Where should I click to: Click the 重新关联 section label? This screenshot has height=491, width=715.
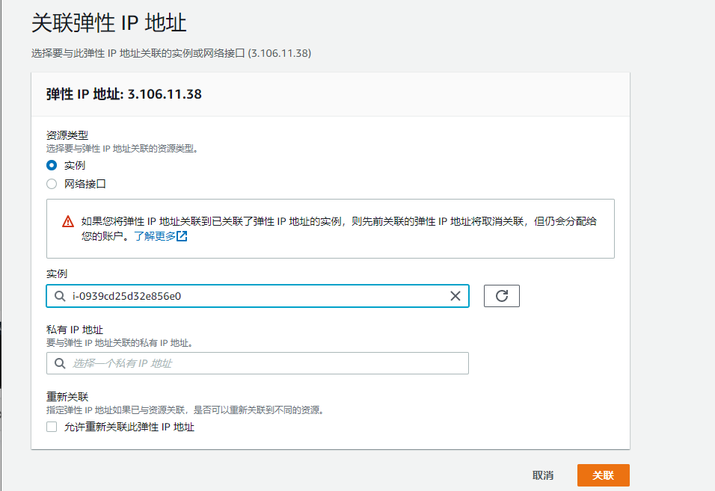(x=67, y=397)
